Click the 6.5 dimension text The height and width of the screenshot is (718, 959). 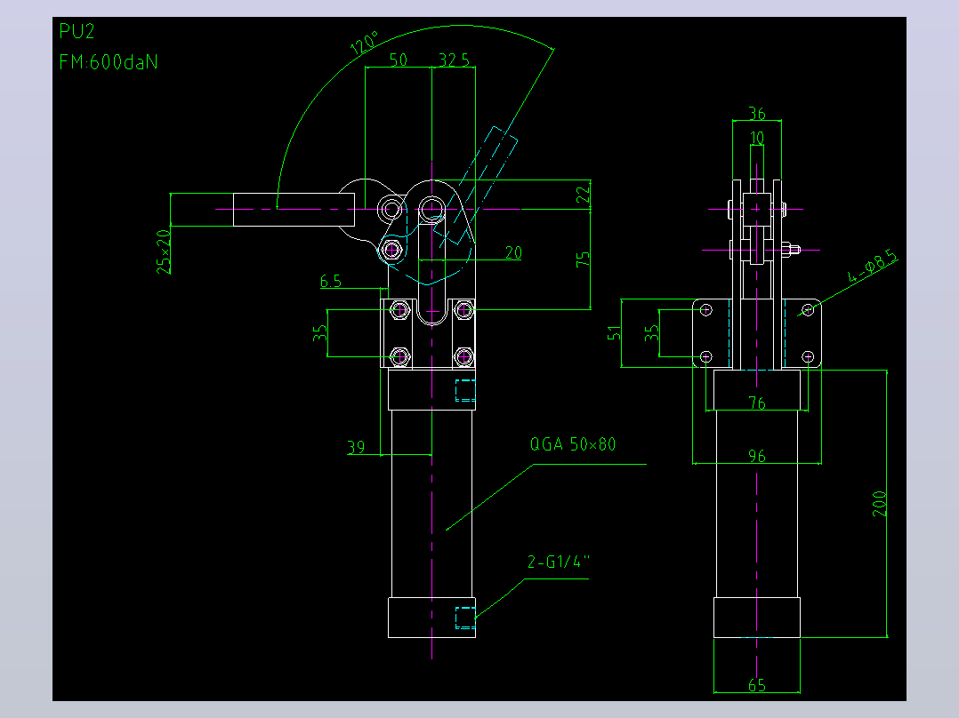coord(331,281)
